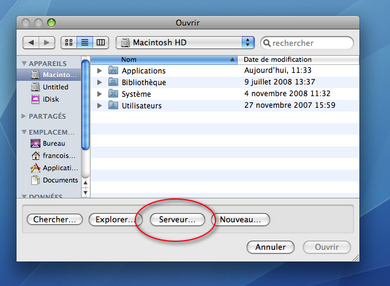This screenshot has height=286, width=390.
Task: Select Macinto... drive in sidebar
Action: [x=49, y=75]
